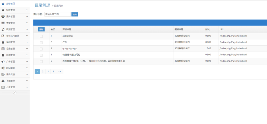The height and width of the screenshot is (124, 267).
Task: Click the credit card icon for 公告管理
Action: pyautogui.click(x=3, y=87)
